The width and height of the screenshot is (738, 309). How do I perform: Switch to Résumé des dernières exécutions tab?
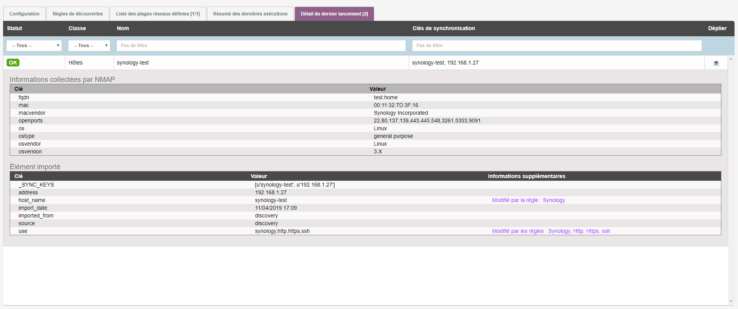click(x=250, y=14)
